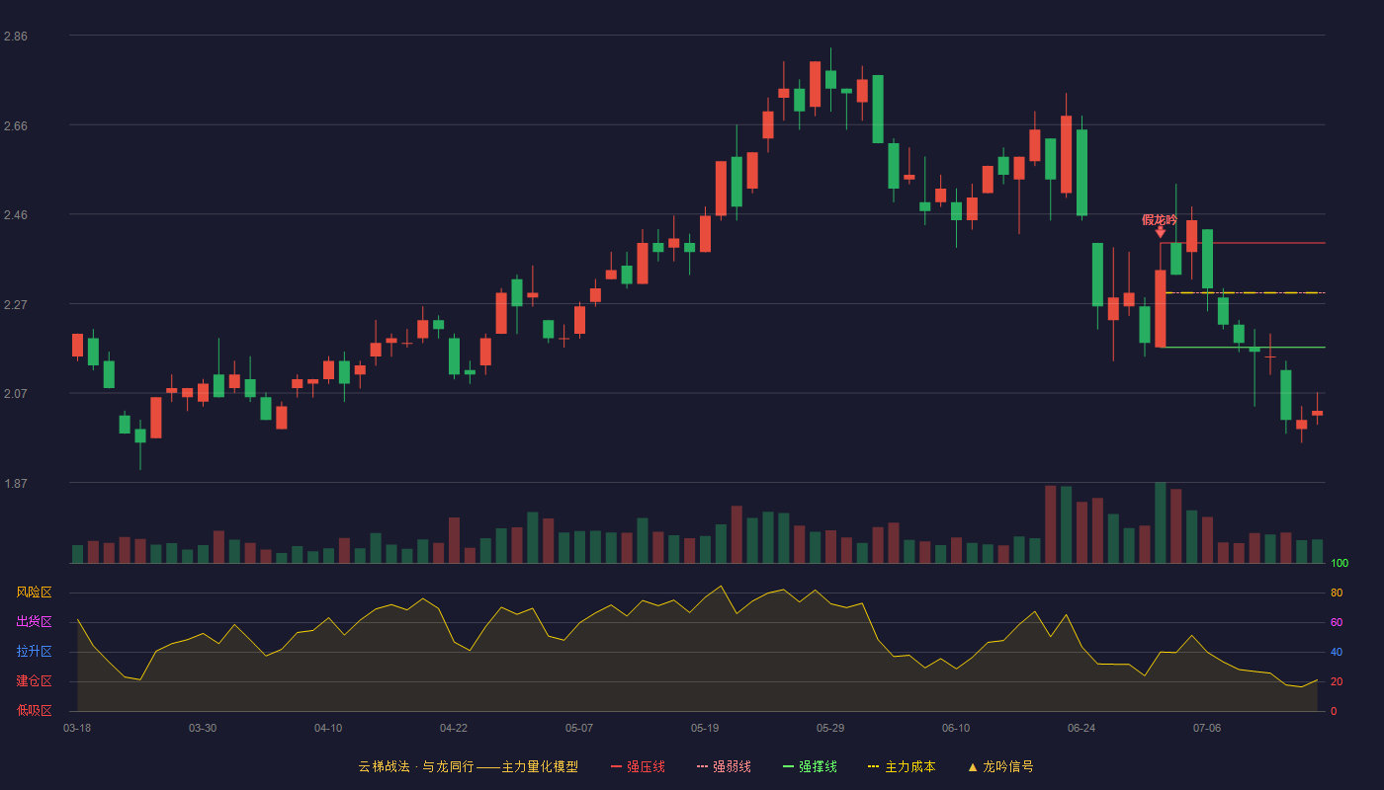Toggle the 龙吟信号 legend item

point(1000,766)
